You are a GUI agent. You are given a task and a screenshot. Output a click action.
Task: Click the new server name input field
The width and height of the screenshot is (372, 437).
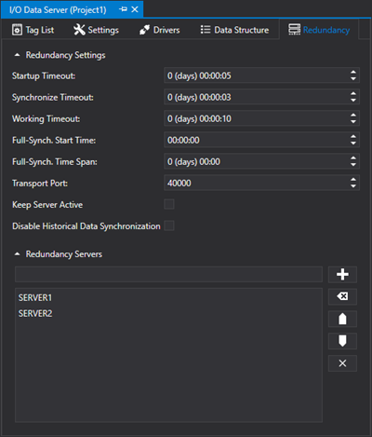tap(168, 274)
